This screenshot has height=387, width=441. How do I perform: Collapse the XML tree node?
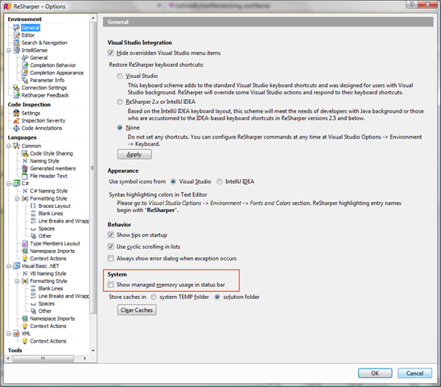pos(9,334)
